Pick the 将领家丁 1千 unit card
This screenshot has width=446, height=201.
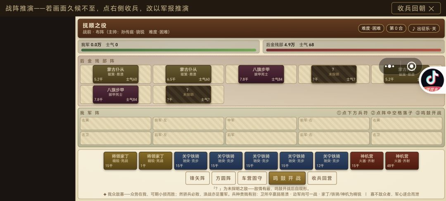tap(156, 160)
